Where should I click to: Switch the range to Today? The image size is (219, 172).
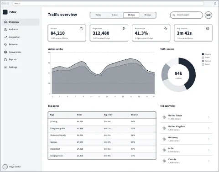point(98,15)
